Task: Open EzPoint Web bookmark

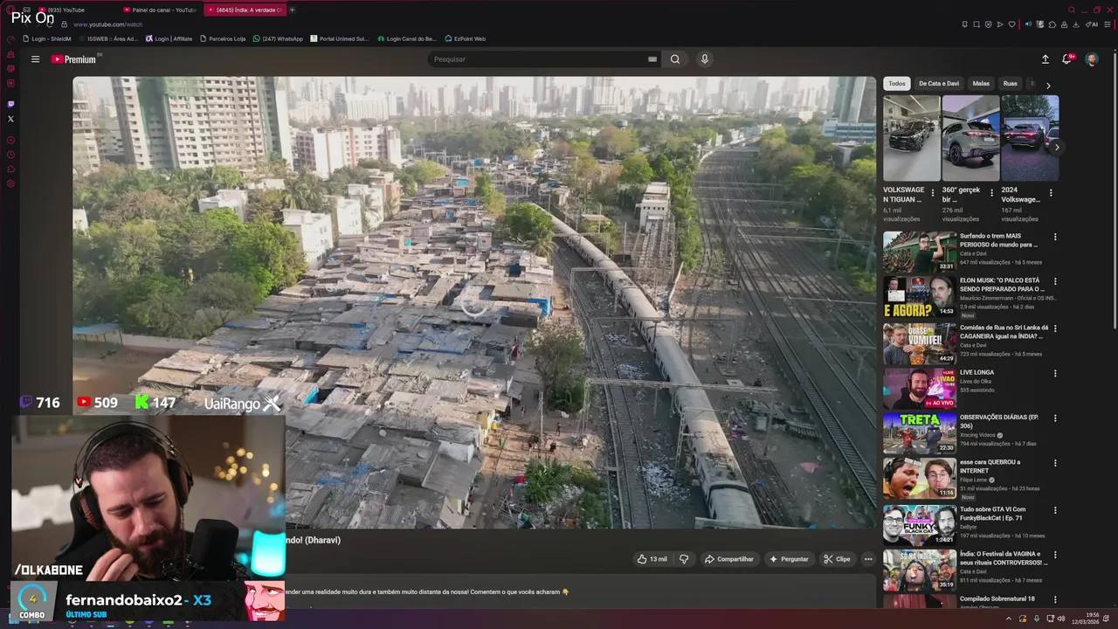Action: 465,38
